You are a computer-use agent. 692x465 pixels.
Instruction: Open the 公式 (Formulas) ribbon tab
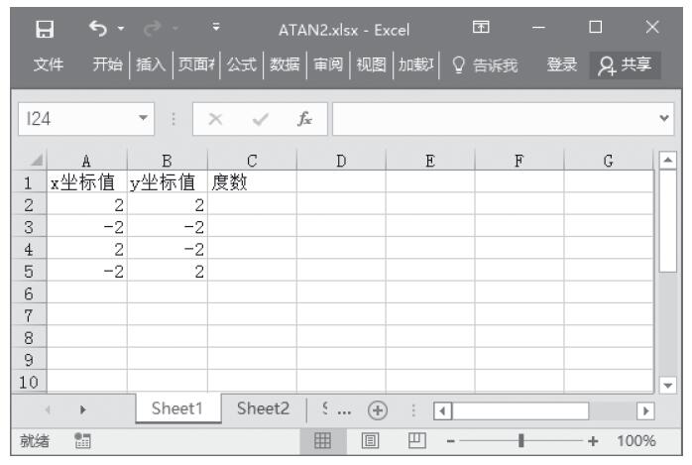click(x=242, y=64)
